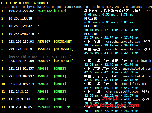Image resolution: width=152 pixels, height=113 pixels.
Task: Click the AS58807 label for 223.120.135.93
Action: 44,42
